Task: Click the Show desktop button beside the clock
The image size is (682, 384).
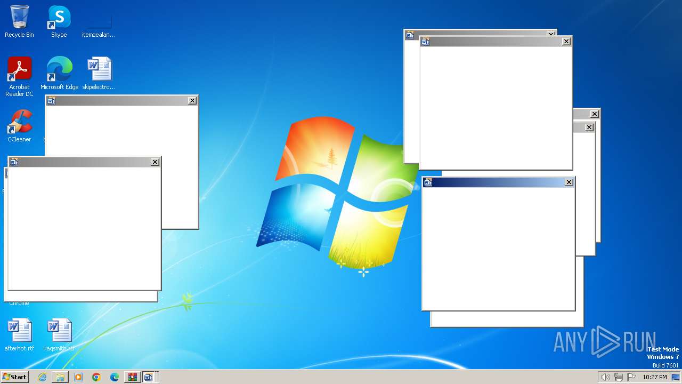Action: [x=676, y=377]
